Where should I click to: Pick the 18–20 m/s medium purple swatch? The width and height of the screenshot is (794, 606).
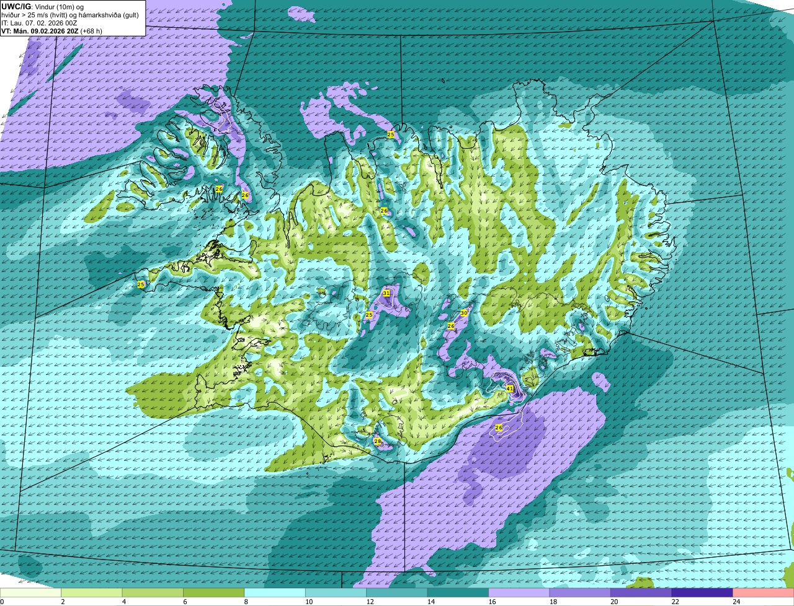581,592
